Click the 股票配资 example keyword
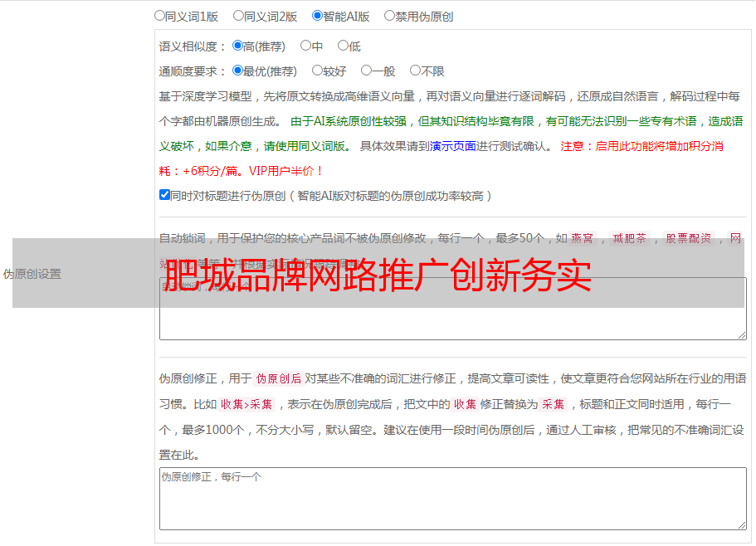756x546 pixels. point(688,238)
